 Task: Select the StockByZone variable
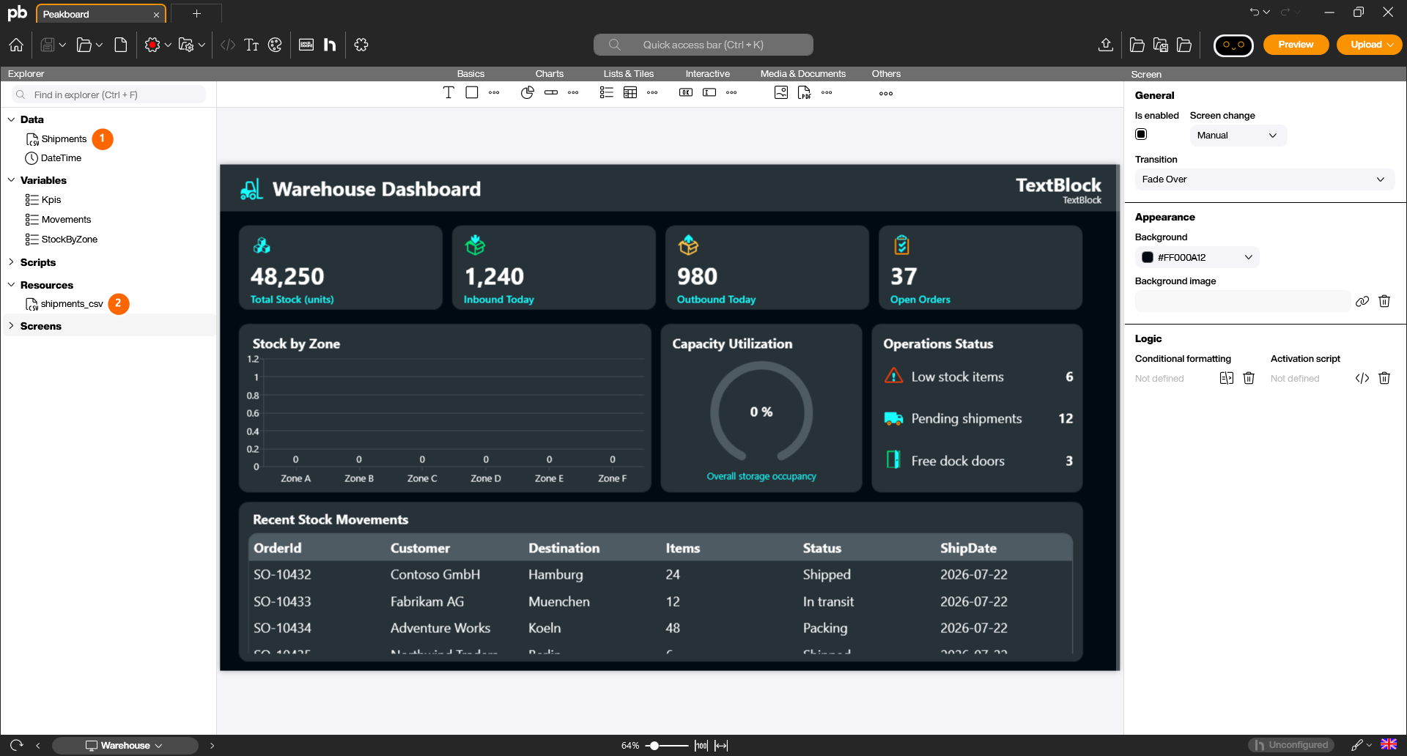coord(69,240)
